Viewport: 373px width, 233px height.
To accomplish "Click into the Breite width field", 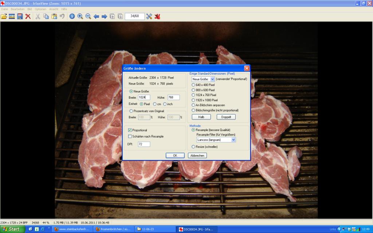I will click(x=144, y=97).
